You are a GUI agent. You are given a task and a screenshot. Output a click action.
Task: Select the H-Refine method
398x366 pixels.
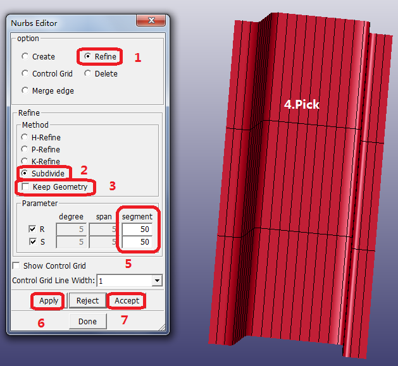tap(25, 137)
